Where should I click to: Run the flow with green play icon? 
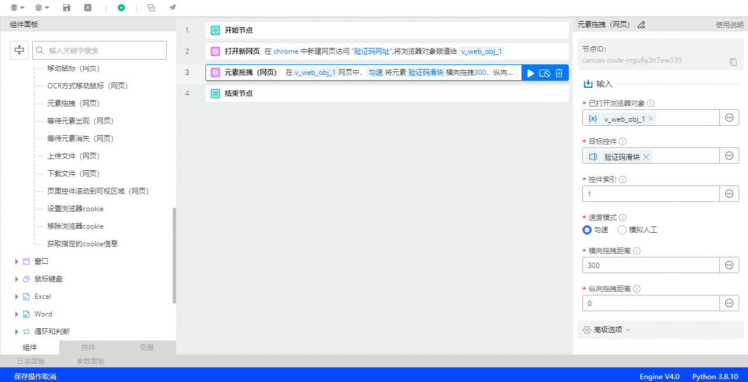(x=121, y=8)
